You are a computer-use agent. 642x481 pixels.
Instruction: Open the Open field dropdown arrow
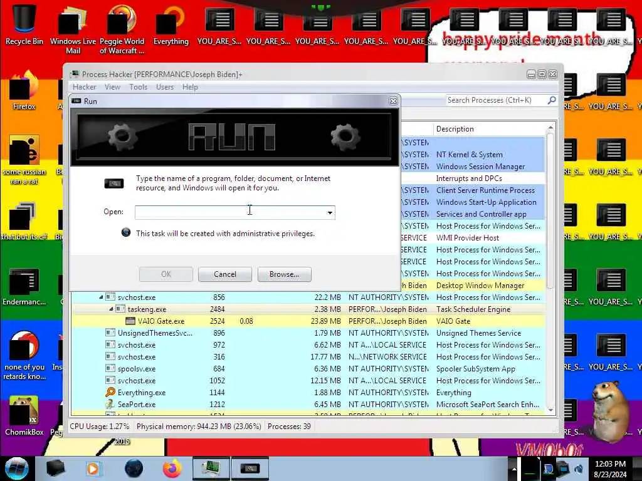point(330,212)
